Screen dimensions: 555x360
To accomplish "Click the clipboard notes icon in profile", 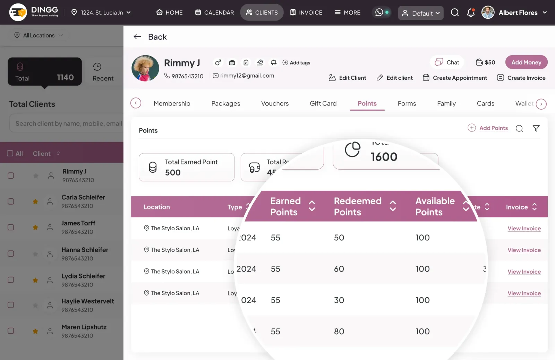I will coord(246,63).
